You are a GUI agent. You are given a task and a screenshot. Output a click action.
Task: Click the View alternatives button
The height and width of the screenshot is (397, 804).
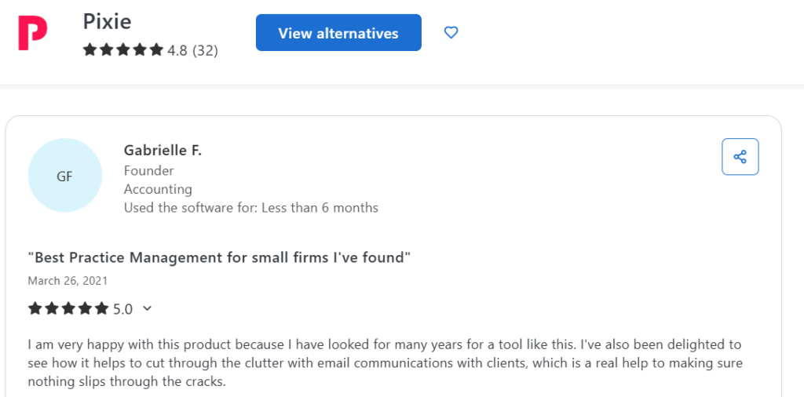pos(338,33)
